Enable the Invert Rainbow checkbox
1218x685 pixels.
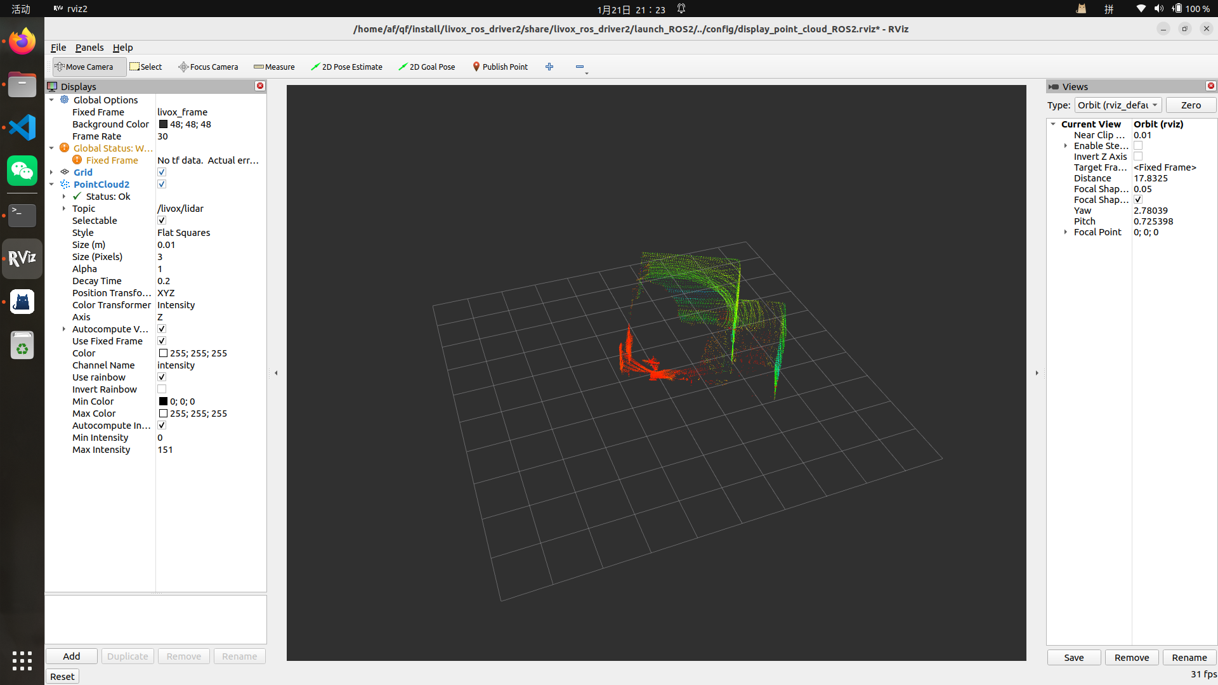(x=162, y=389)
